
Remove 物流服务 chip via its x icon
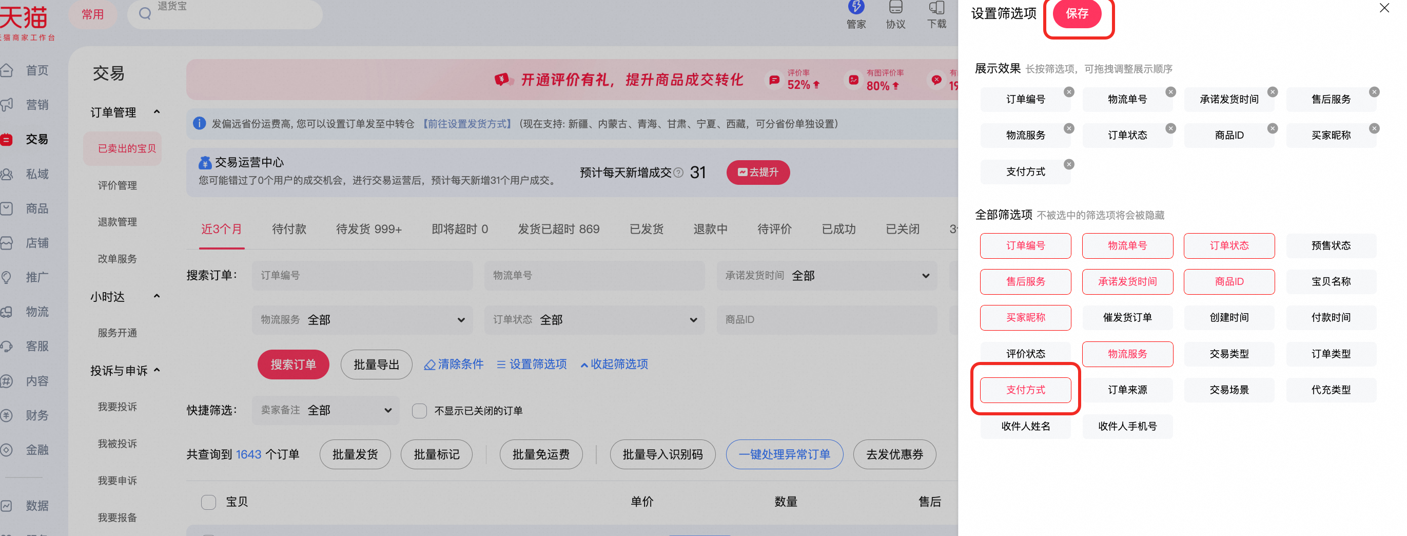pyautogui.click(x=1069, y=128)
